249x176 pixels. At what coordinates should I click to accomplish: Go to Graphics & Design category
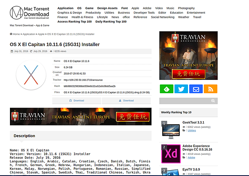coord(70,12)
